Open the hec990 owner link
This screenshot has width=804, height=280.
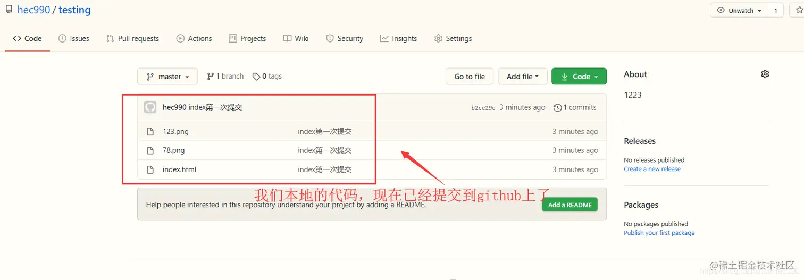tap(33, 10)
